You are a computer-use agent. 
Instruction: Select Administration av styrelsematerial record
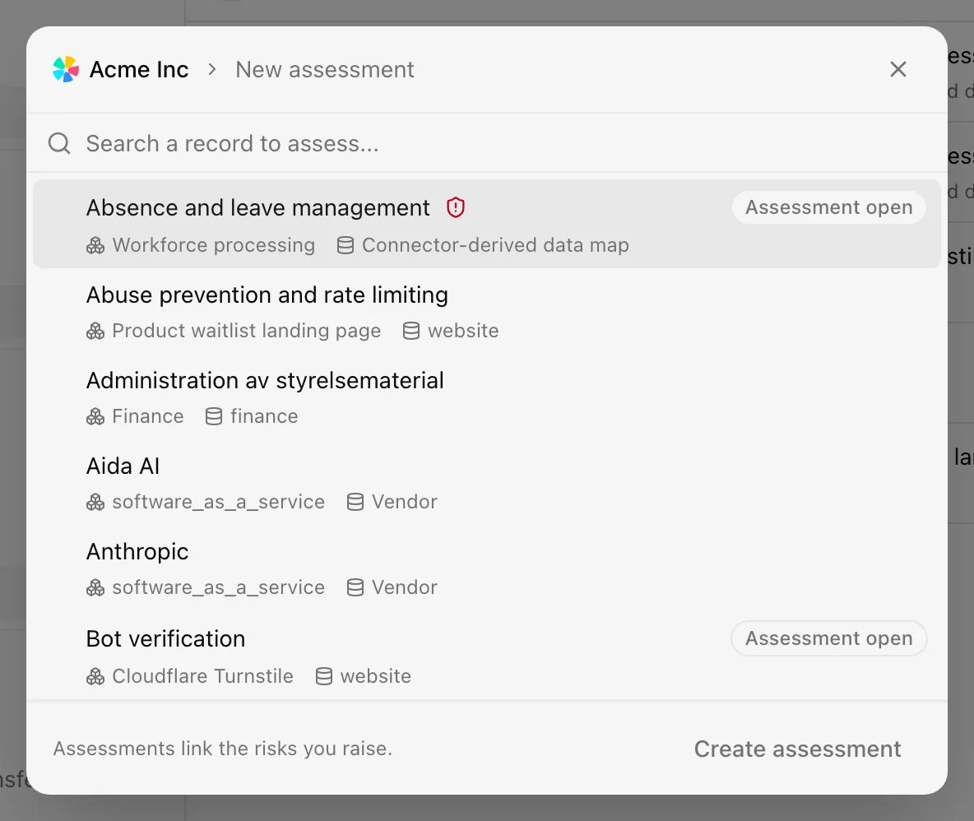click(x=486, y=397)
